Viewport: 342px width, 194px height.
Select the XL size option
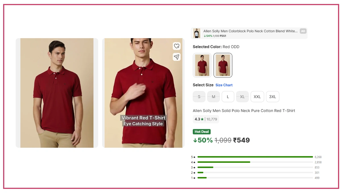coord(242,97)
